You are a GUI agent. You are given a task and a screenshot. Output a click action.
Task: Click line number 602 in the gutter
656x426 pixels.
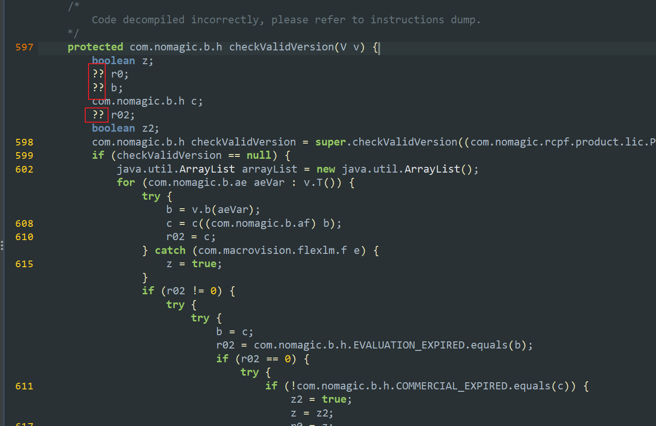click(24, 169)
